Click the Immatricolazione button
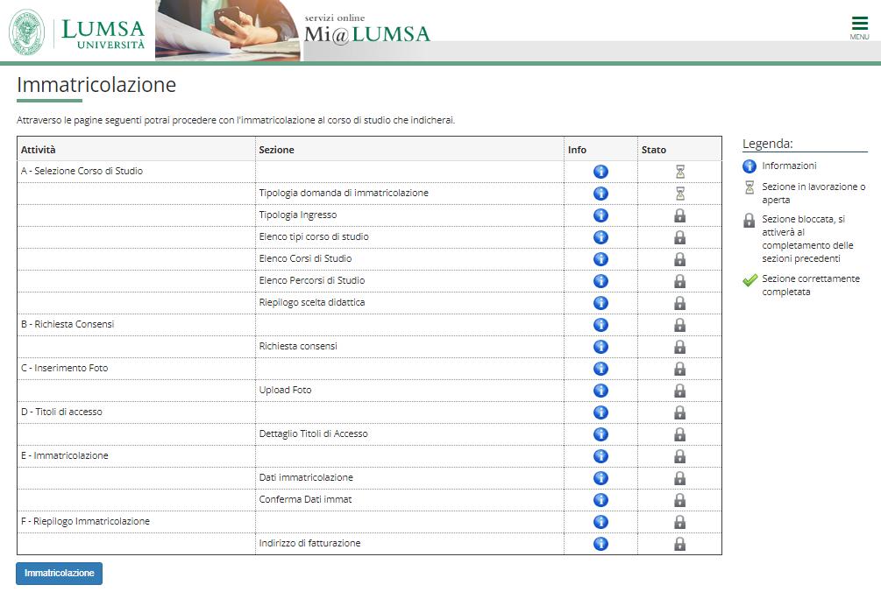The height and width of the screenshot is (592, 881). pos(59,573)
